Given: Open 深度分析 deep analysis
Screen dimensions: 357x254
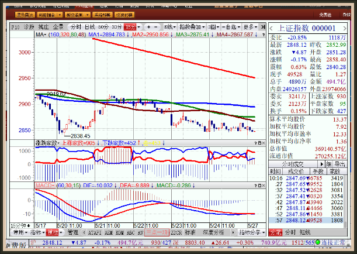Looking at the screenshot, I should [x=213, y=232].
